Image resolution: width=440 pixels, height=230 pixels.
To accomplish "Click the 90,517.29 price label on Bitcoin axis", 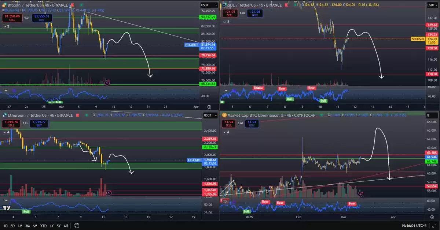I will coord(208,17).
